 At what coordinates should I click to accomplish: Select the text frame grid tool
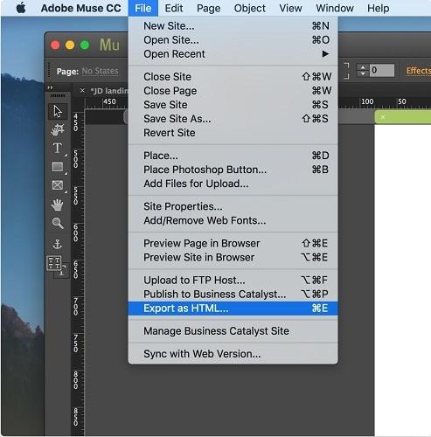[54, 263]
